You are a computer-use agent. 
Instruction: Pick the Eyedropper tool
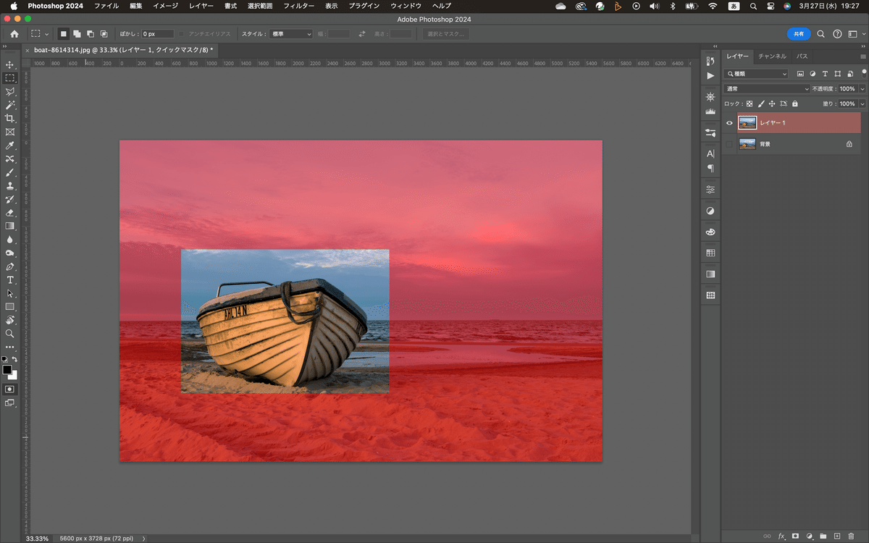10,146
